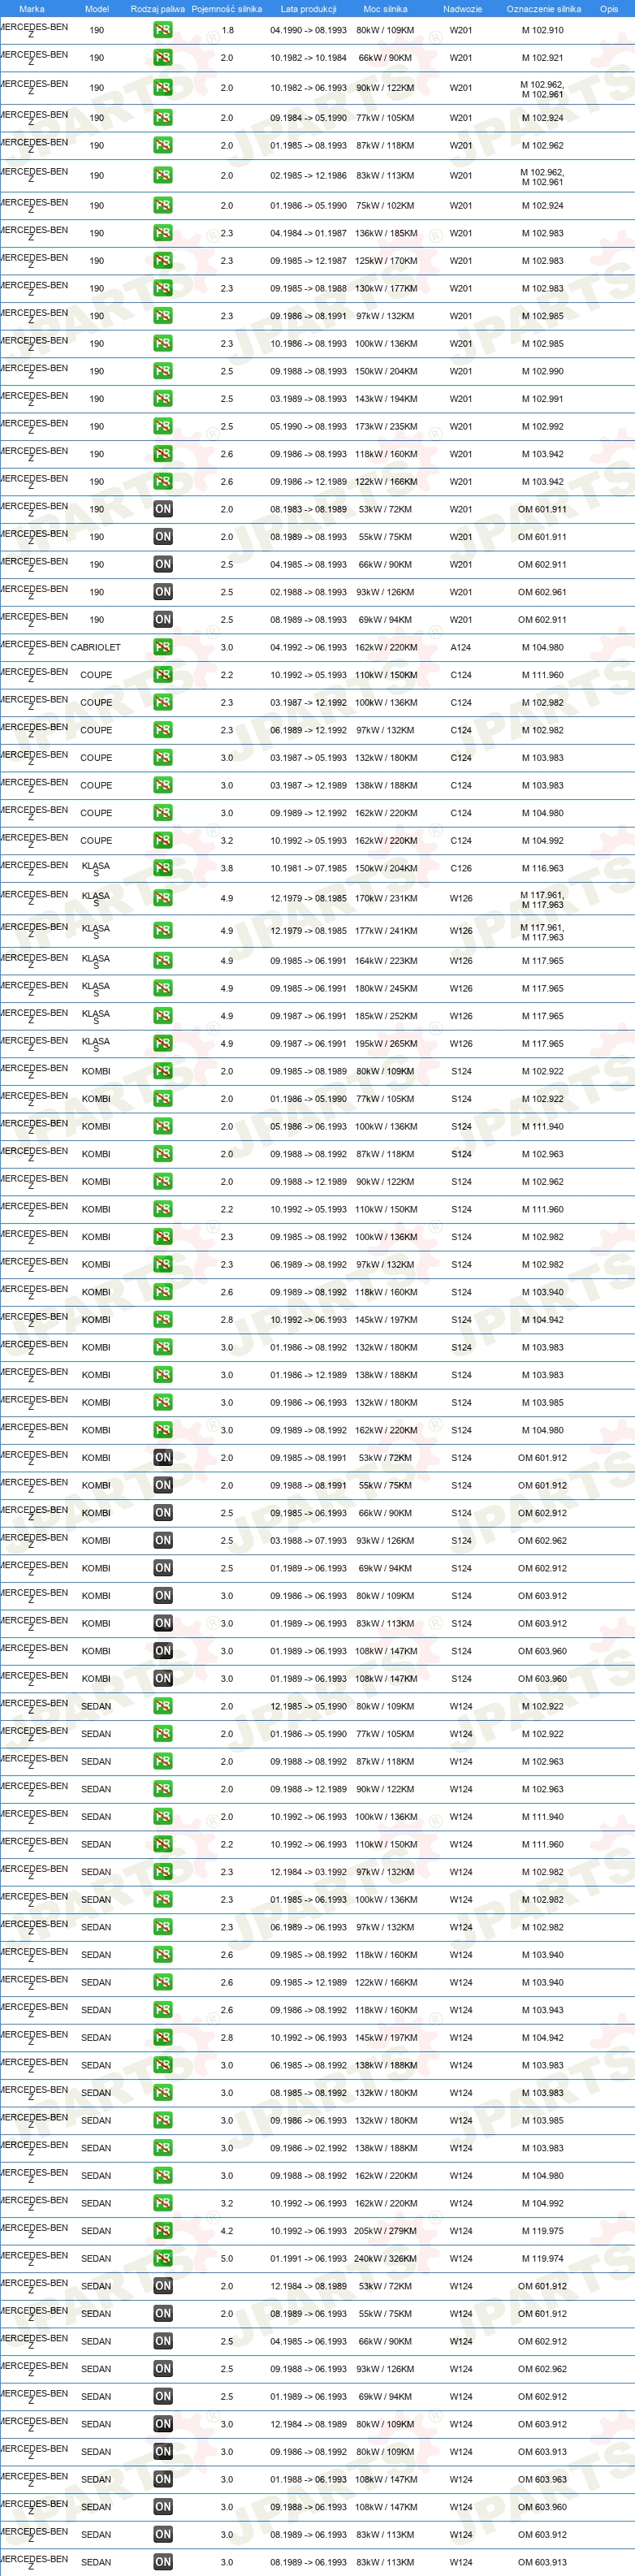Click PB icon in KLASA S 195kW / 265KM row
Viewport: 635px width, 2576px height.
(x=162, y=1044)
